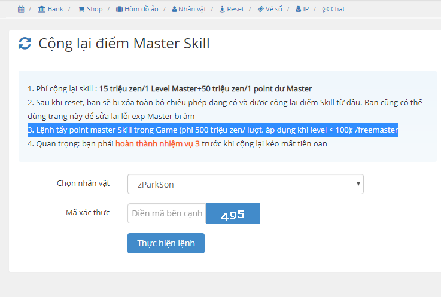Click the chat bubble icon
Image resolution: width=441 pixels, height=297 pixels.
click(x=326, y=9)
